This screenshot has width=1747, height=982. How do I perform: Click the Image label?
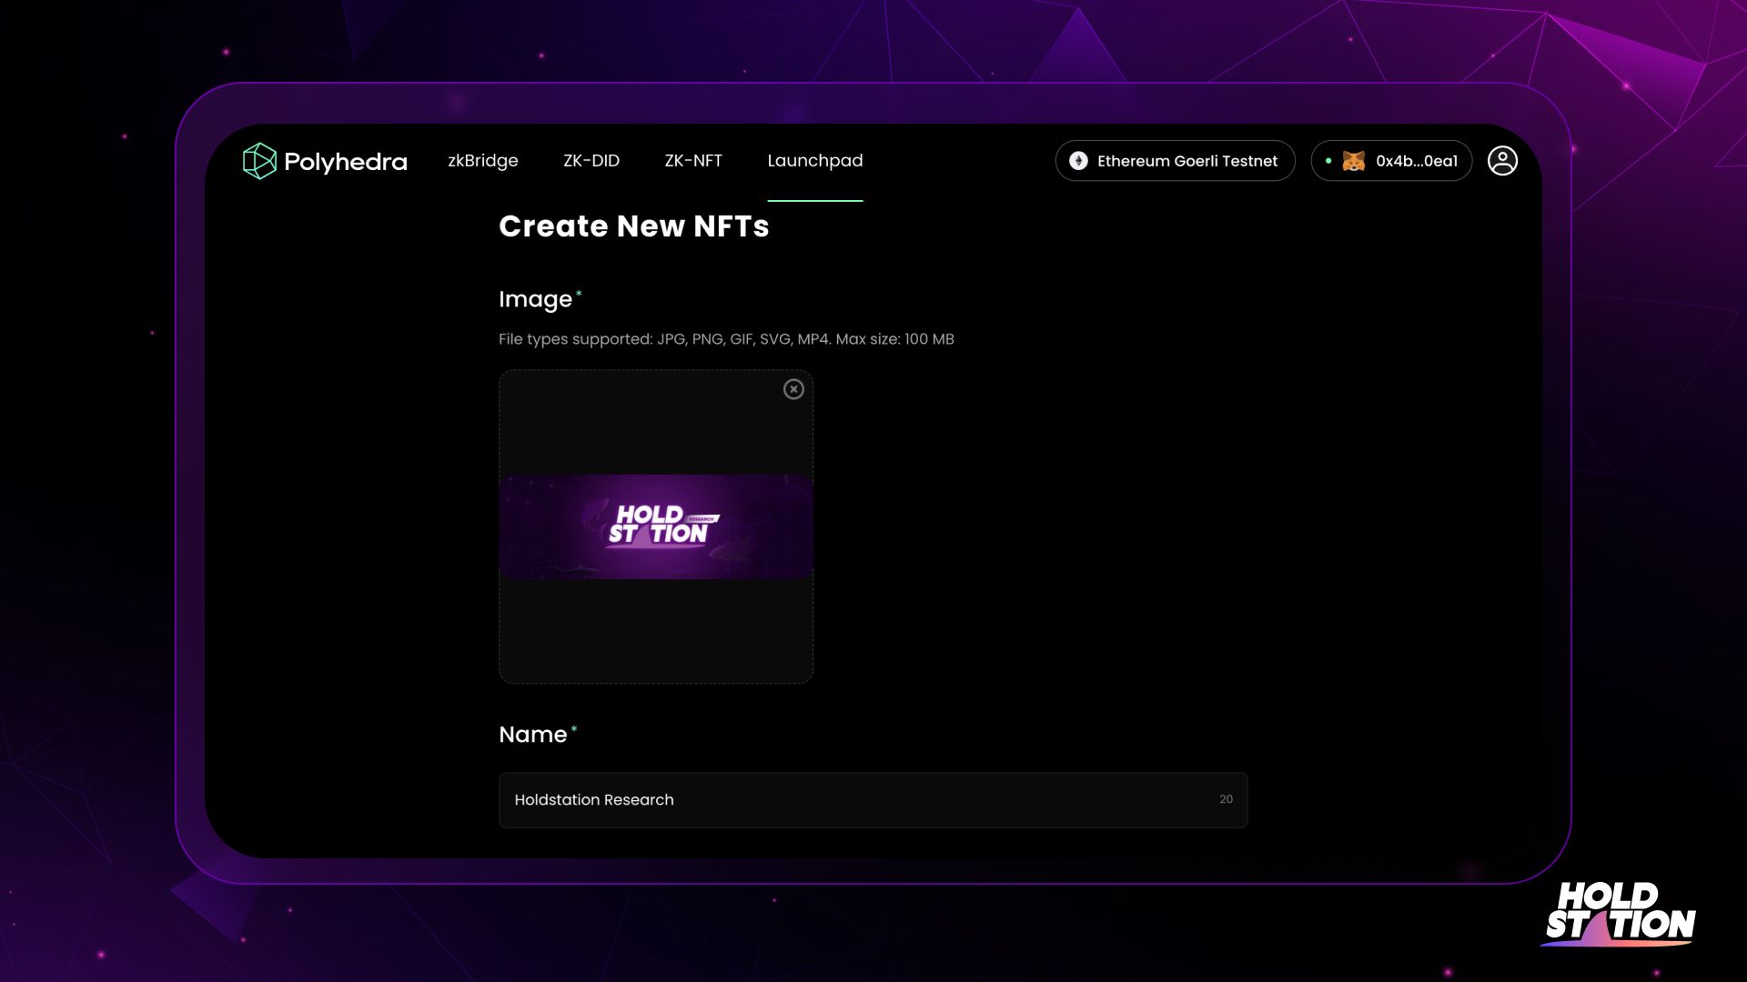coord(536,299)
